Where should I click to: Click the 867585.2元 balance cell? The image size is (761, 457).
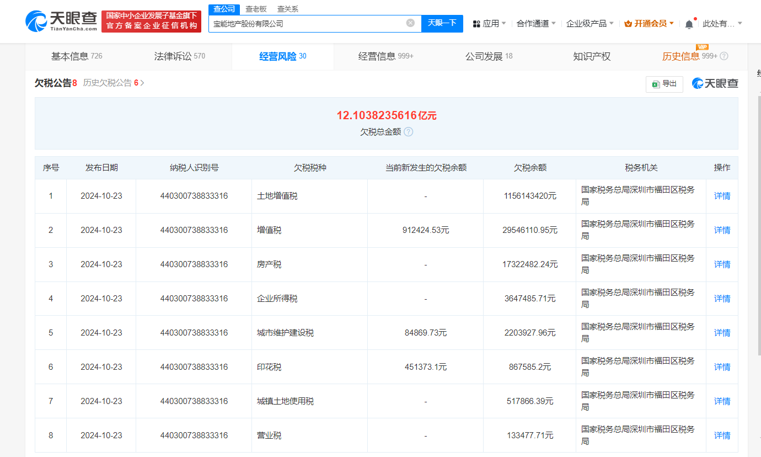tap(529, 367)
